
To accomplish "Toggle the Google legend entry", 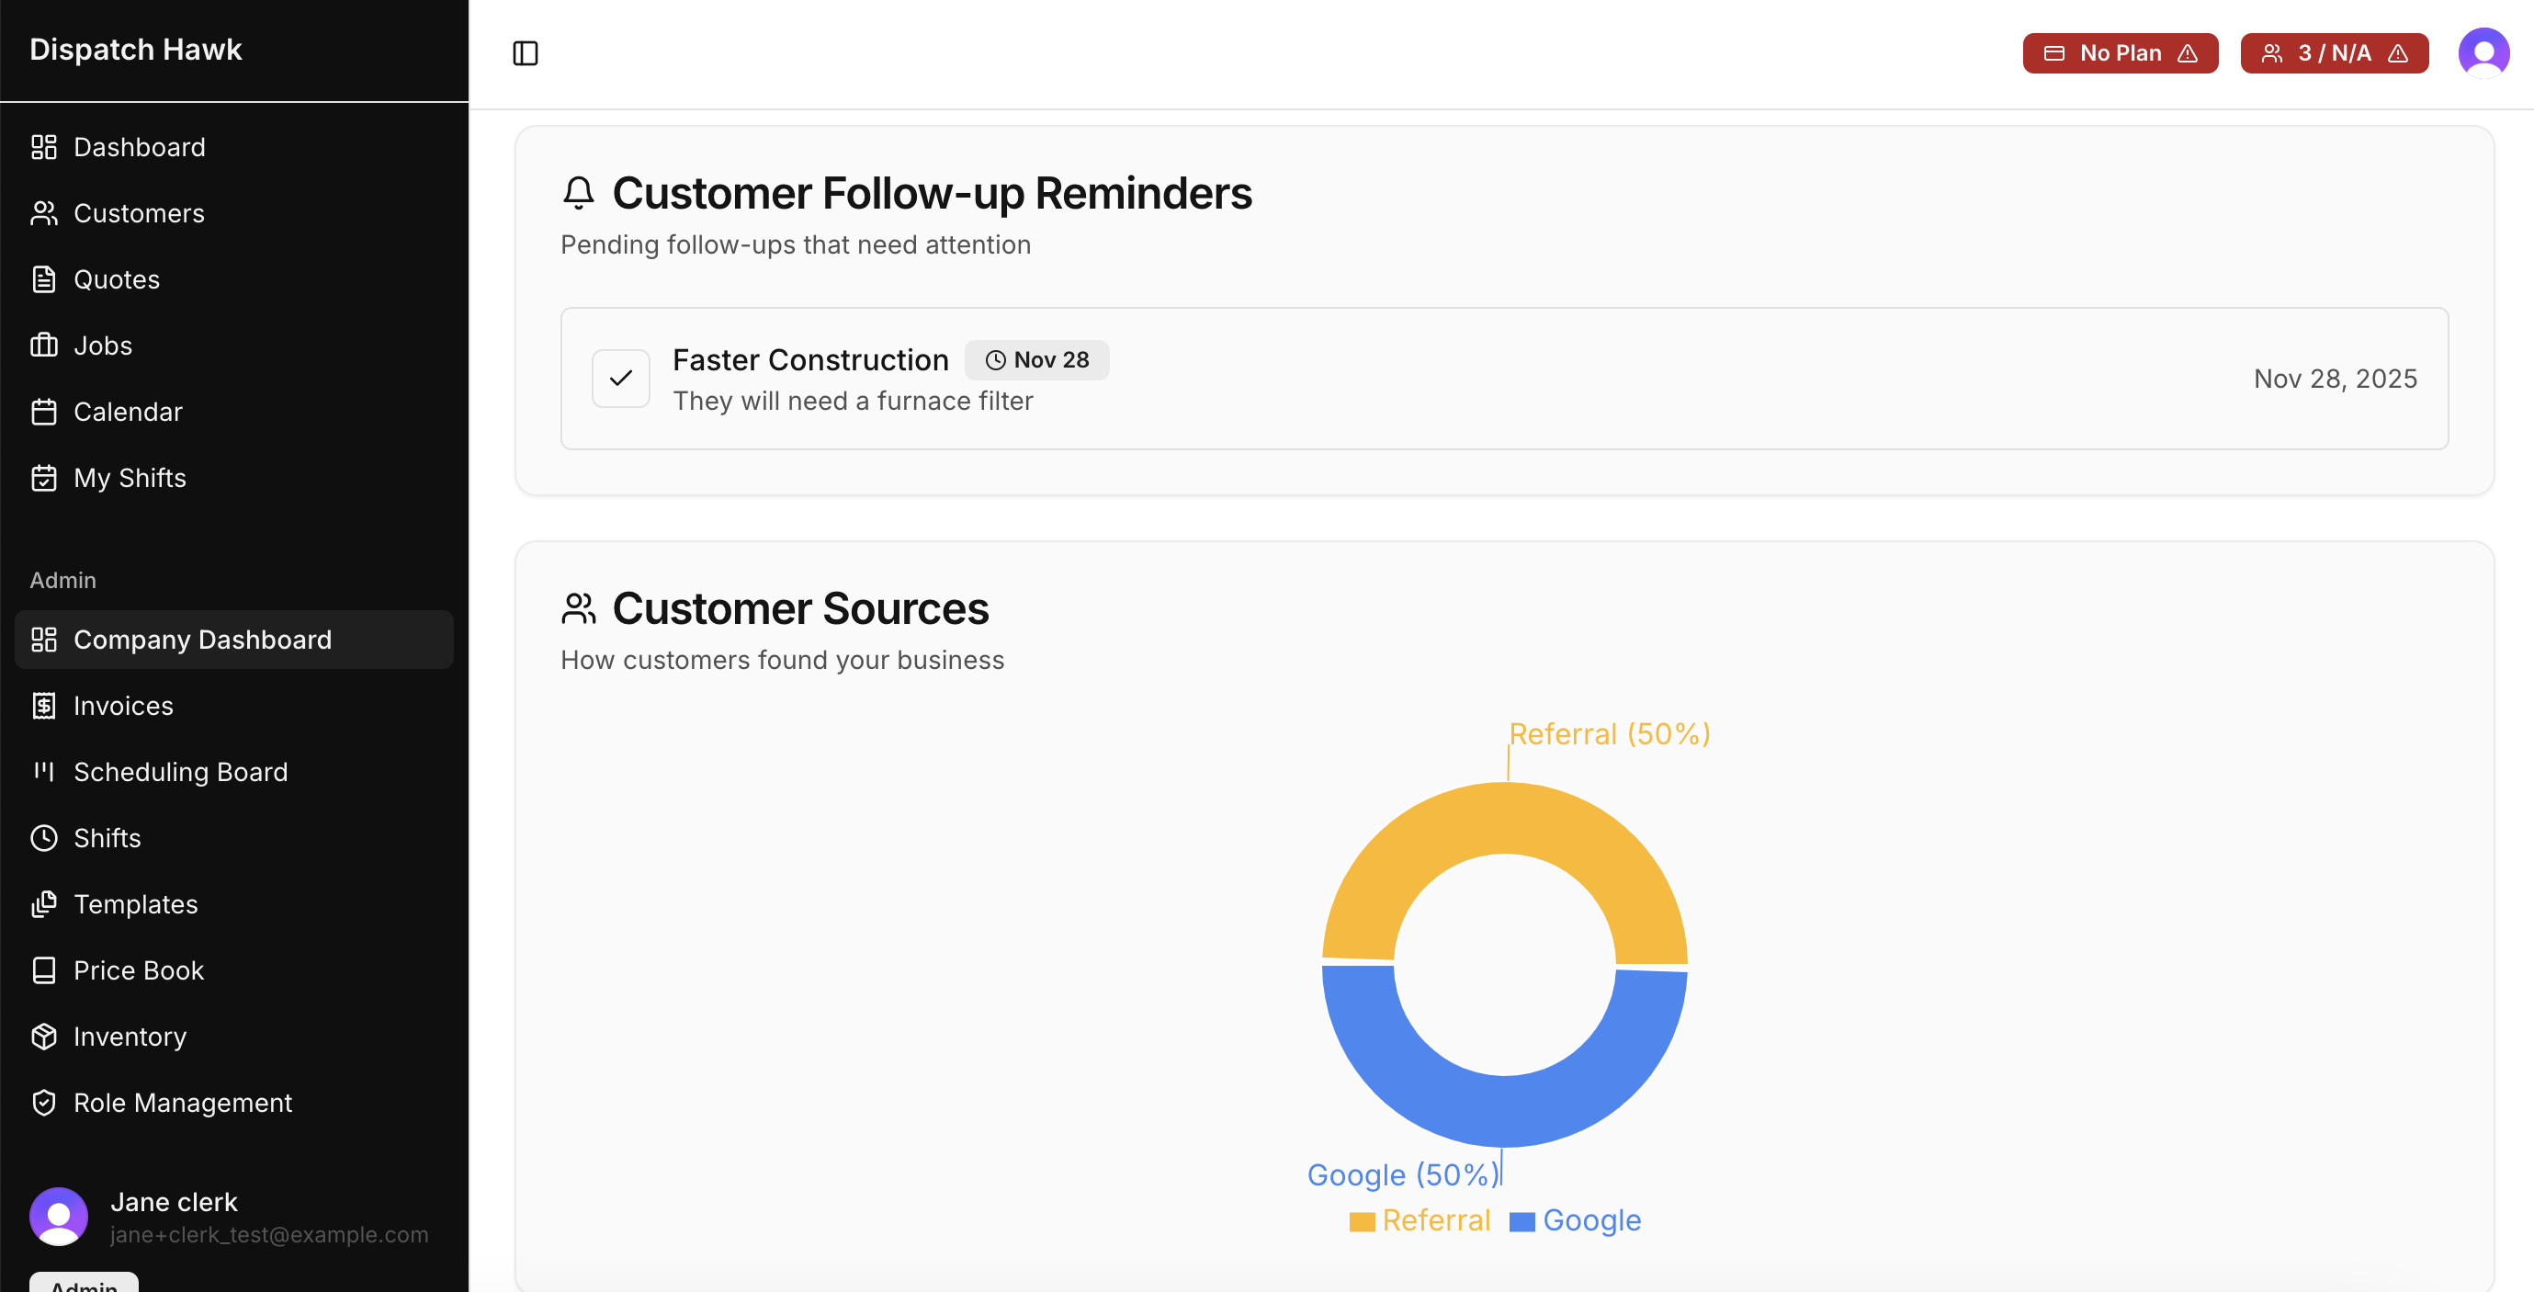I will (x=1576, y=1220).
